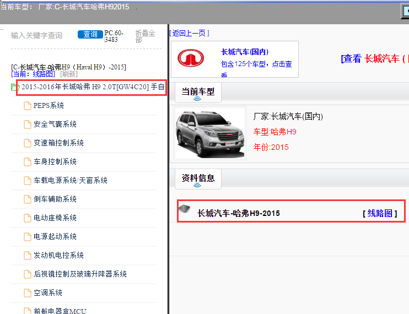Collapse the 2015-2016年长城哈弗 H9 2.0T folder

coord(93,87)
